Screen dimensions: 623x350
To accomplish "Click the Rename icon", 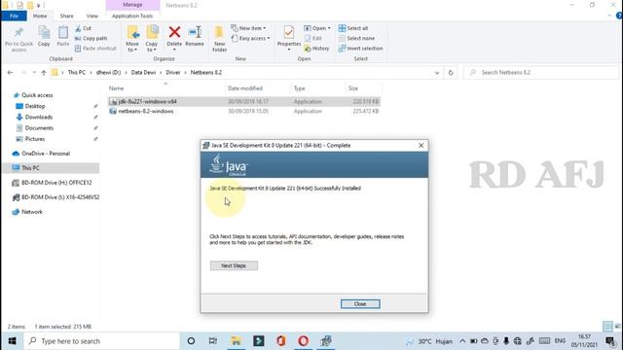I will click(195, 32).
